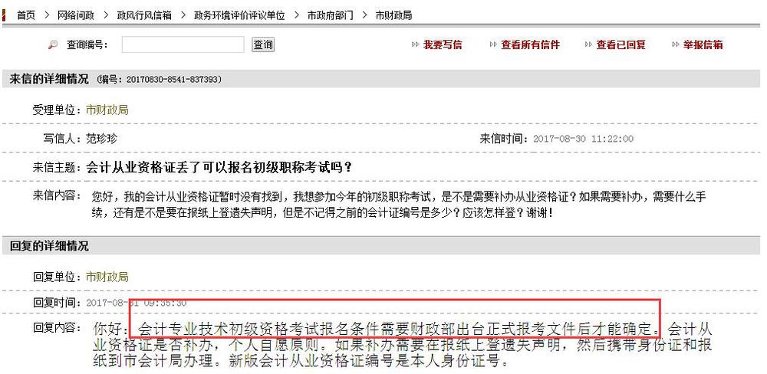Viewport: 767px width, 374px height.
Task: Navigate to 市政府部门 in the breadcrumb
Action: [x=330, y=15]
